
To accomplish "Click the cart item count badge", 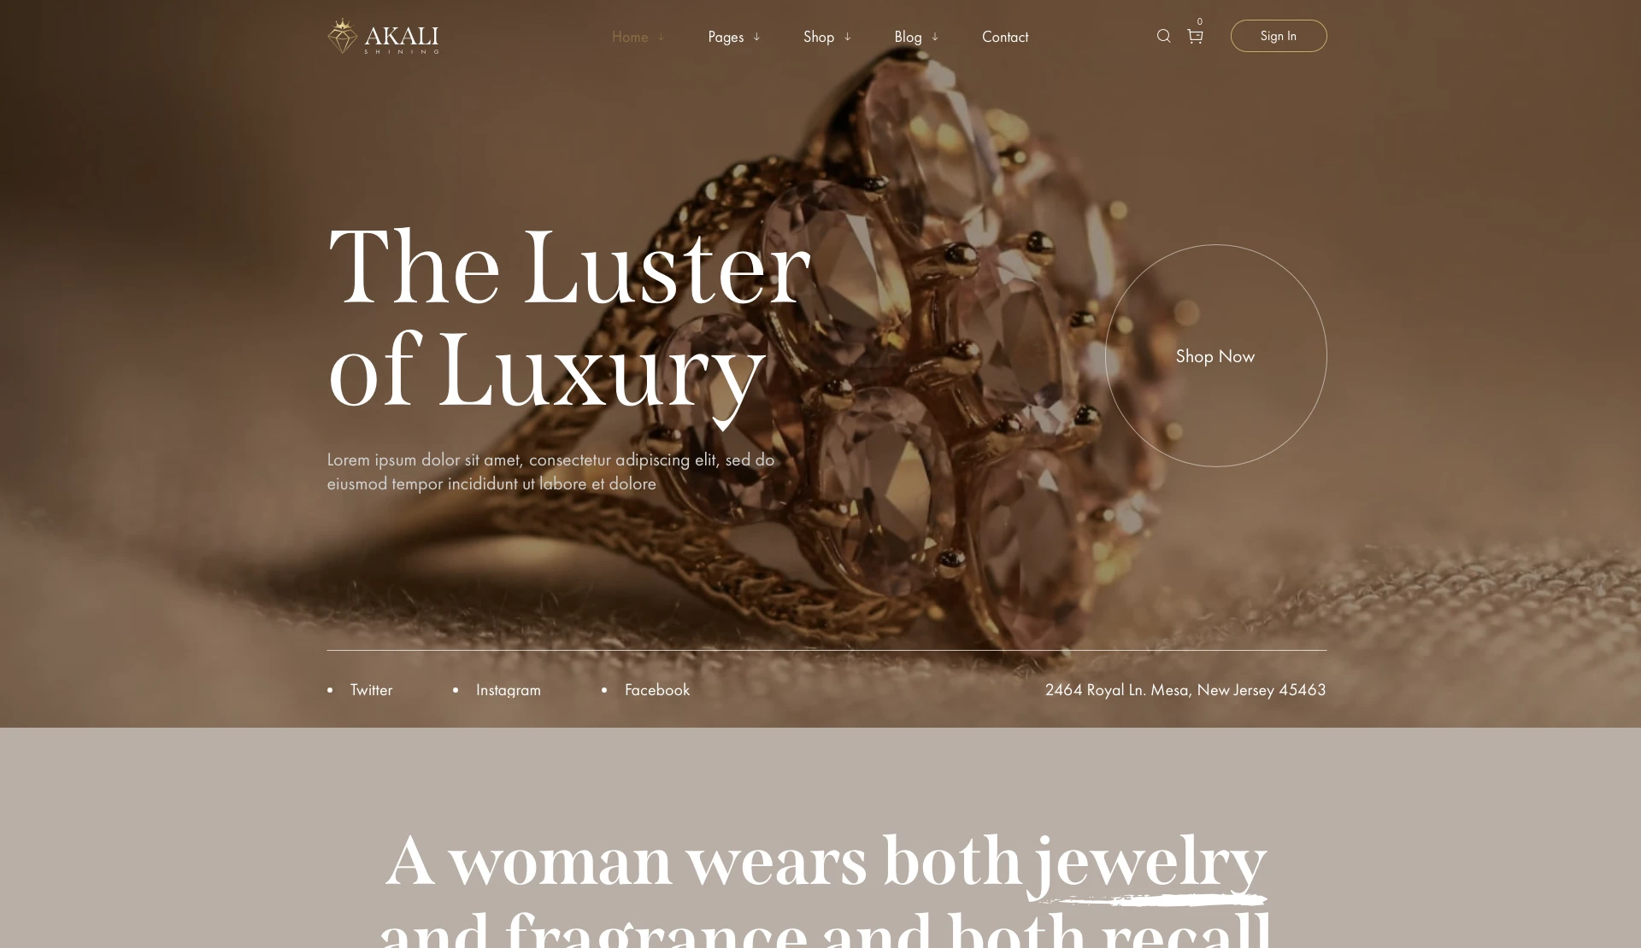I will (x=1200, y=21).
